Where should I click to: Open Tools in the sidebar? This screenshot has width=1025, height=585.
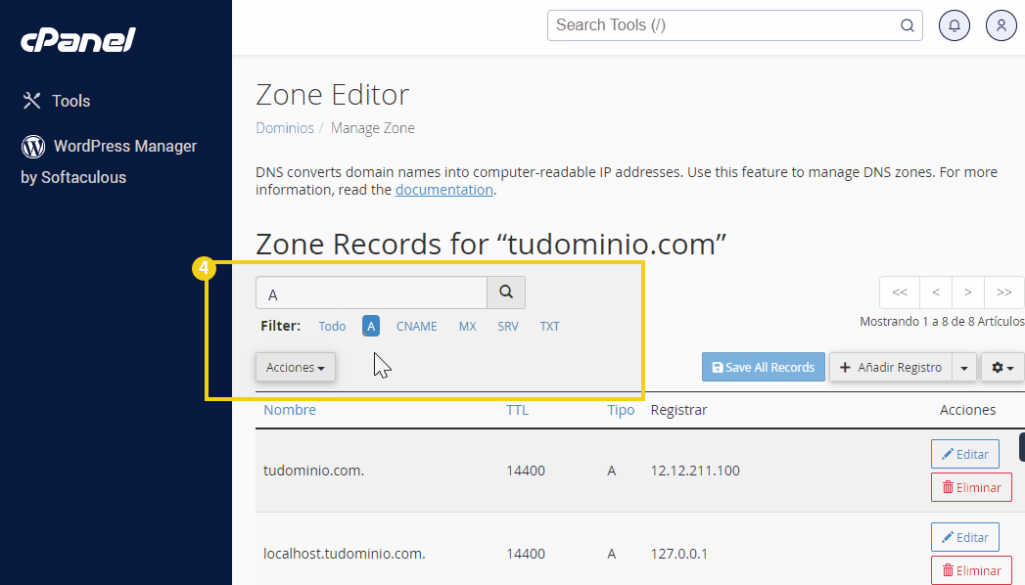coord(56,101)
